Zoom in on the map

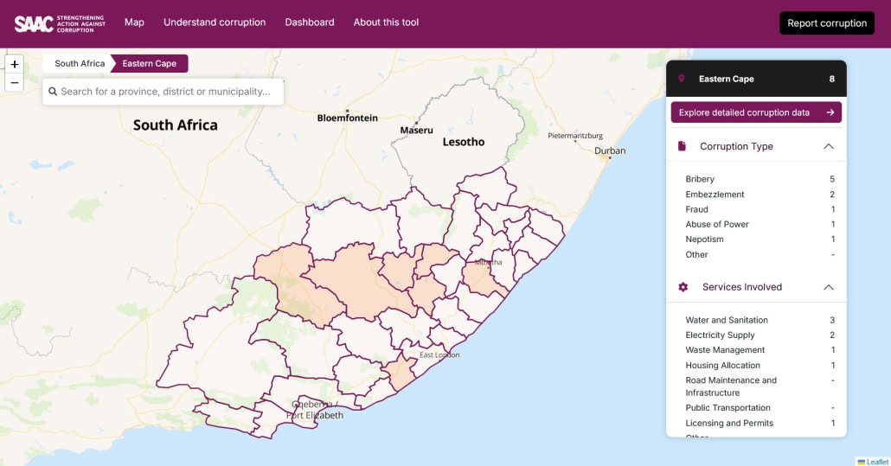coord(15,64)
